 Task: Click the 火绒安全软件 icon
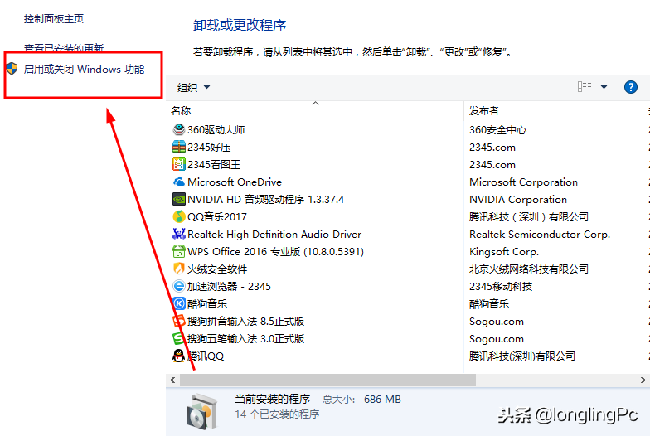(178, 269)
